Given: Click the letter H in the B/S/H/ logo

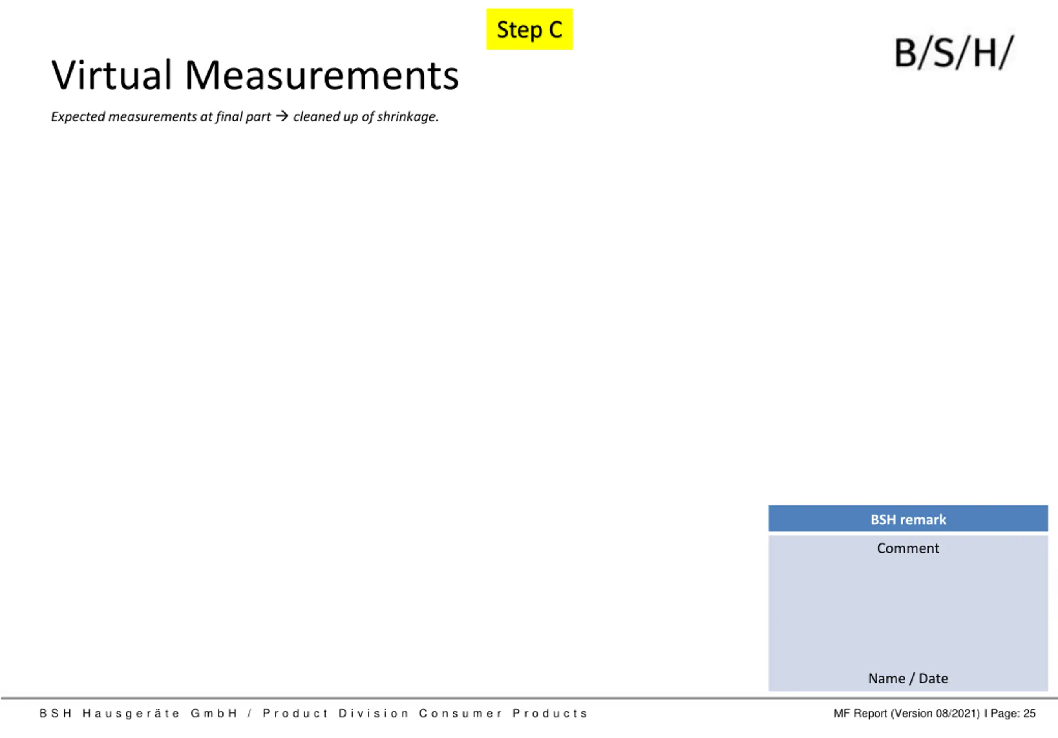Looking at the screenshot, I should coord(985,53).
